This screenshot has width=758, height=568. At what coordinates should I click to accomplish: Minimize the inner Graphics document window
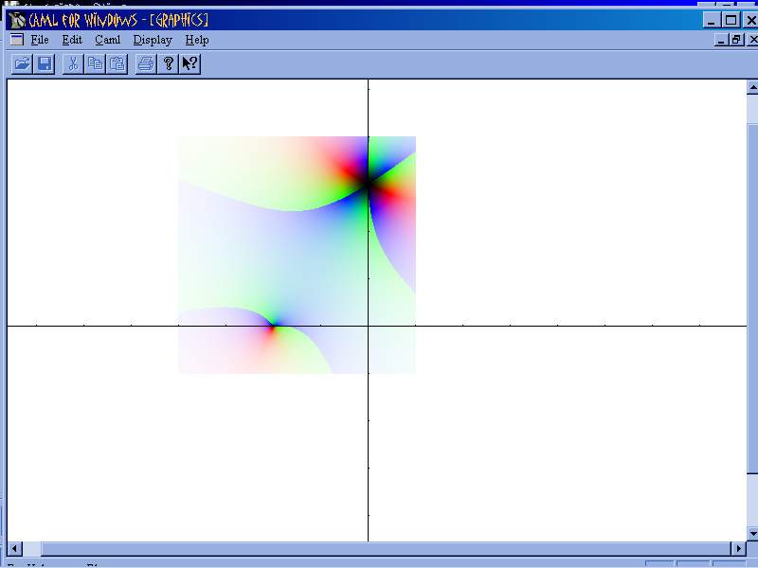click(x=721, y=40)
